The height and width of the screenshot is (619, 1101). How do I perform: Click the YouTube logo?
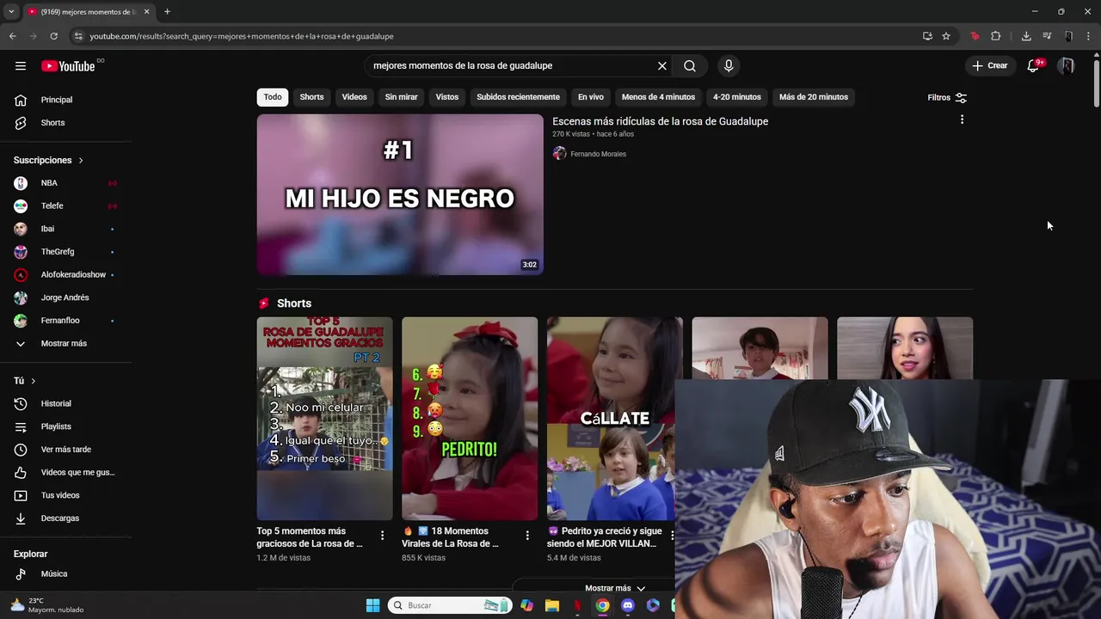[68, 66]
